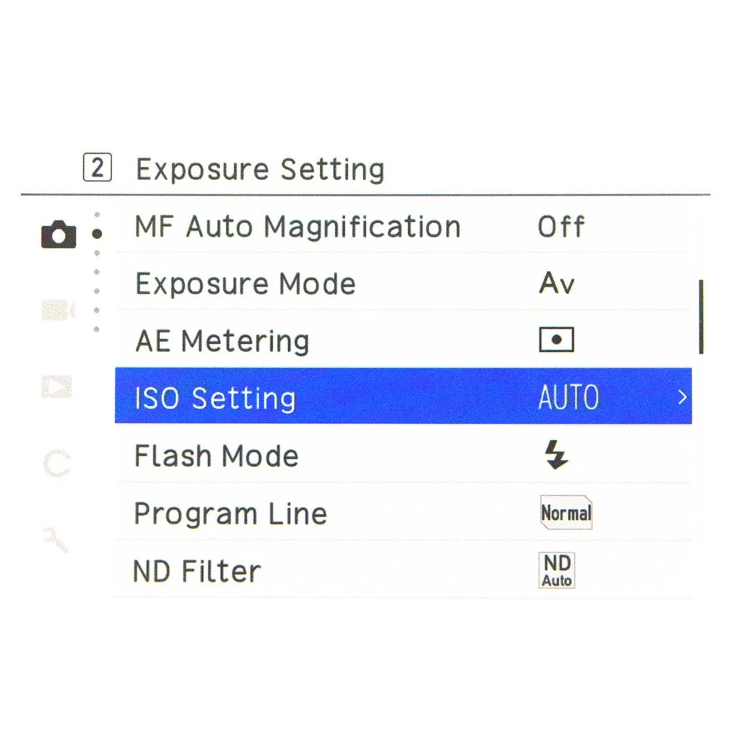Expand ISO Setting with the chevron arrow
Screen dimensions: 748x748
click(x=682, y=397)
